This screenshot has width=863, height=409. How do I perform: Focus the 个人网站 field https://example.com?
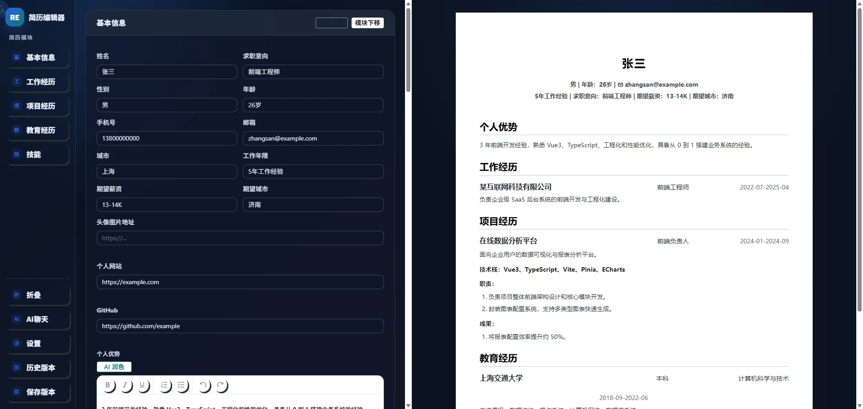pos(240,282)
